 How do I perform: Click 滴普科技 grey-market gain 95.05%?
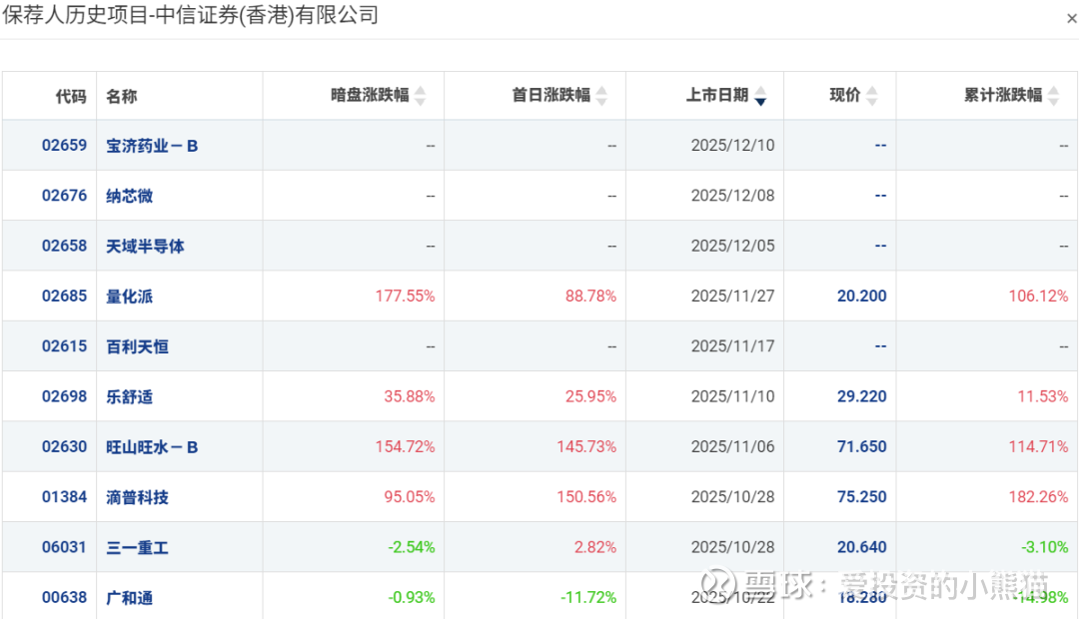coord(410,496)
